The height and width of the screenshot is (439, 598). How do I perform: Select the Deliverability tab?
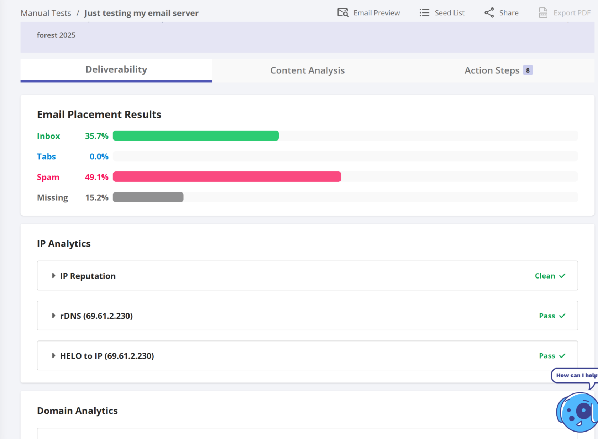coord(116,70)
